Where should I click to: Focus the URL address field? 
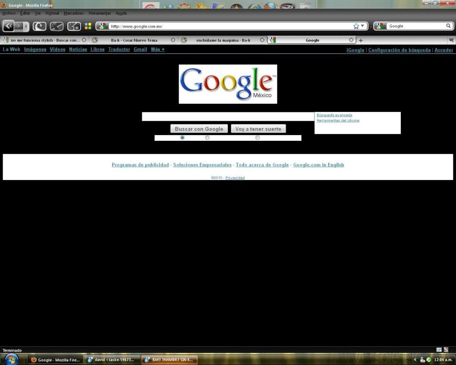coord(231,26)
